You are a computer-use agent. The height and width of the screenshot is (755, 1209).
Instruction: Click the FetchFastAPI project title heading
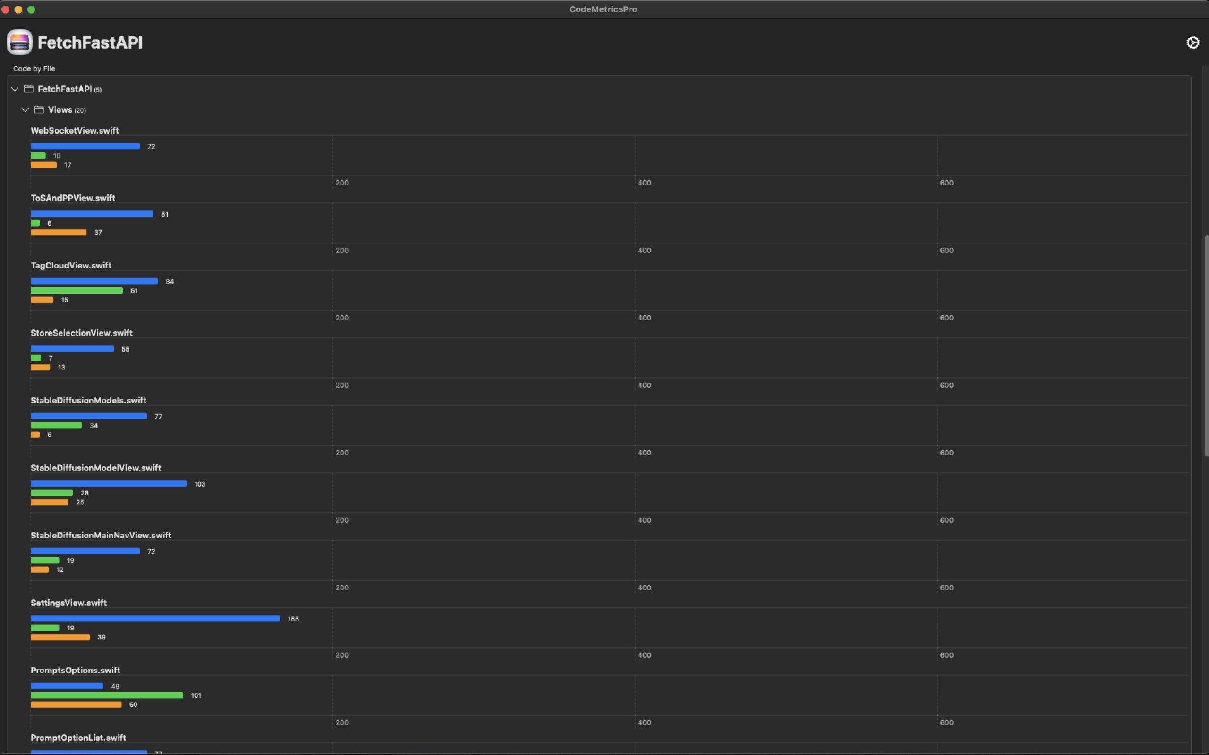(90, 42)
